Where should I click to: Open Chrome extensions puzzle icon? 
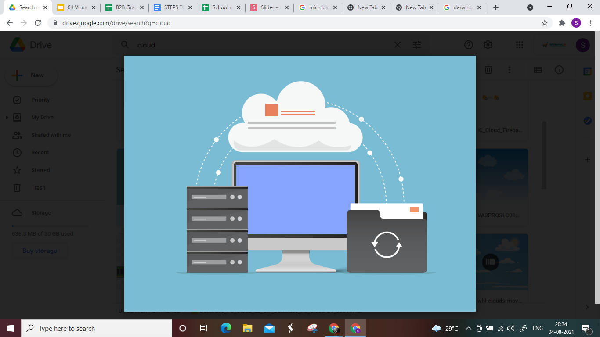562,23
